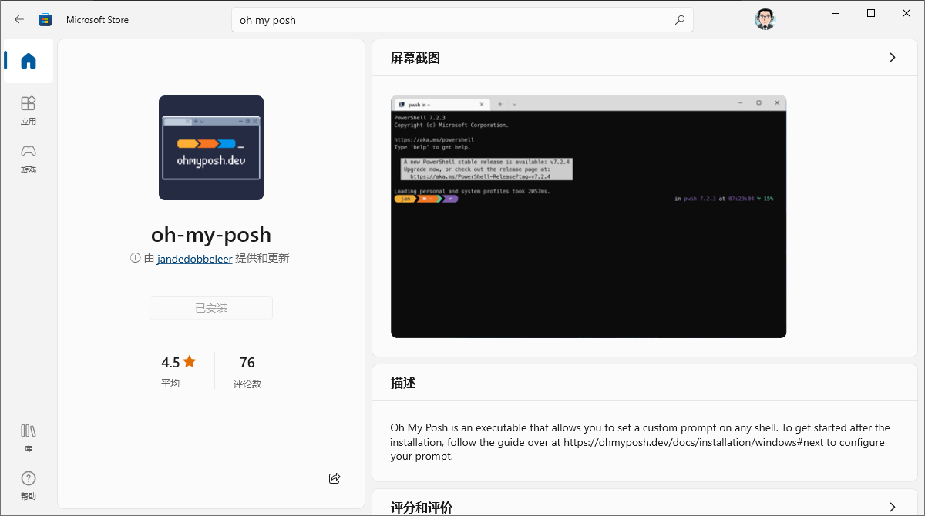Click the 已安装 button
This screenshot has width=925, height=516.
pyautogui.click(x=211, y=308)
